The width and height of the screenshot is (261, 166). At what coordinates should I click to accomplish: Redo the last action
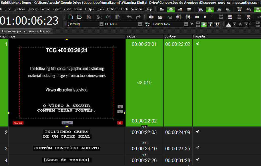point(138,17)
